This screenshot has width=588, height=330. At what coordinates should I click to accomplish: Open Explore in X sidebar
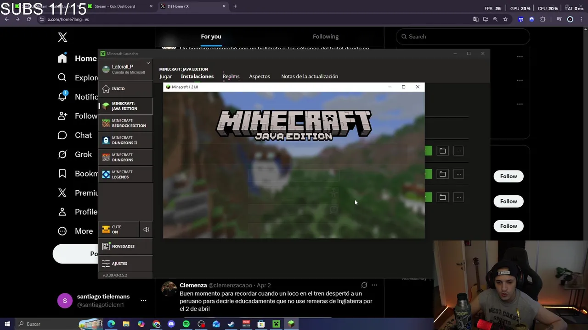[x=77, y=77]
